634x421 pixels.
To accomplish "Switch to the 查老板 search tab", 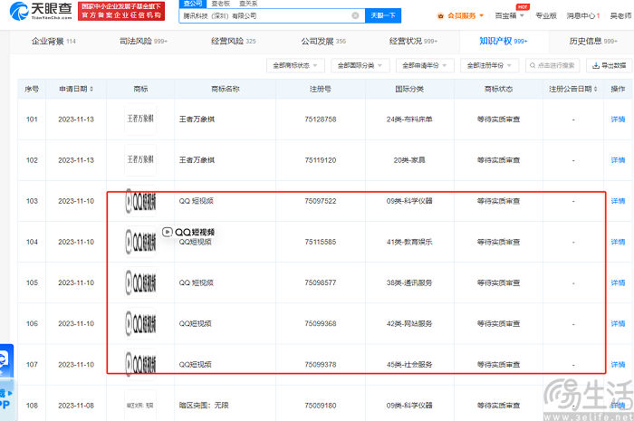I will [x=221, y=4].
